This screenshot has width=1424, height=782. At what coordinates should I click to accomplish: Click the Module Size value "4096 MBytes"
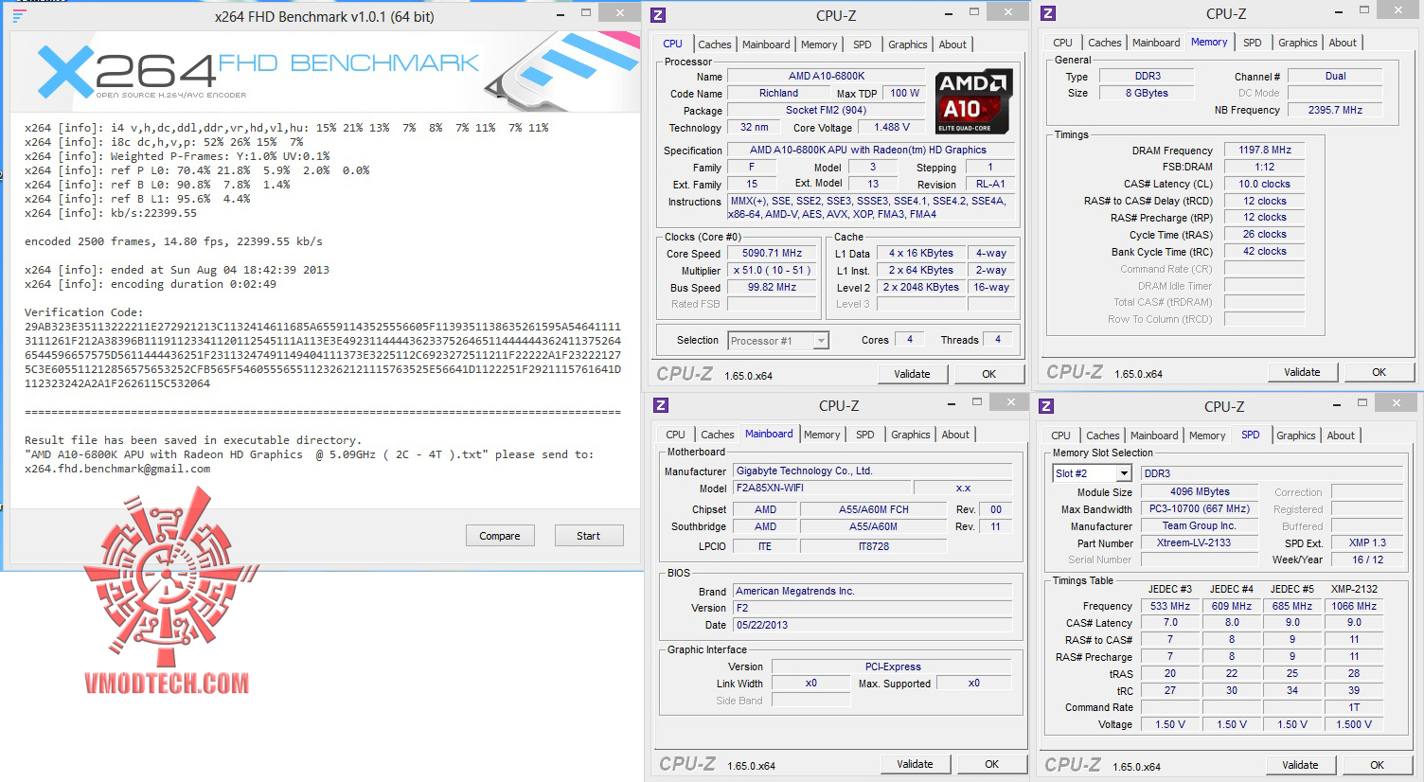[1200, 492]
